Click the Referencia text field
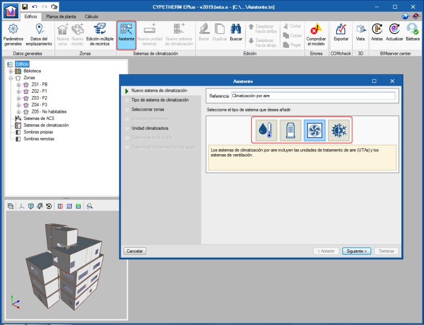The height and width of the screenshot is (325, 424). [x=313, y=96]
